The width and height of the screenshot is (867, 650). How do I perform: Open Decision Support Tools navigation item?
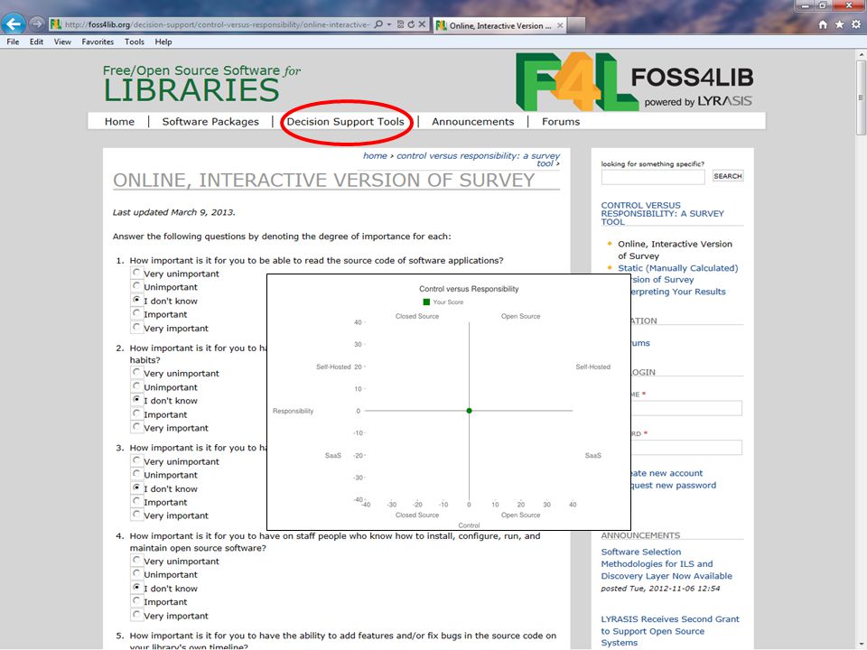345,122
